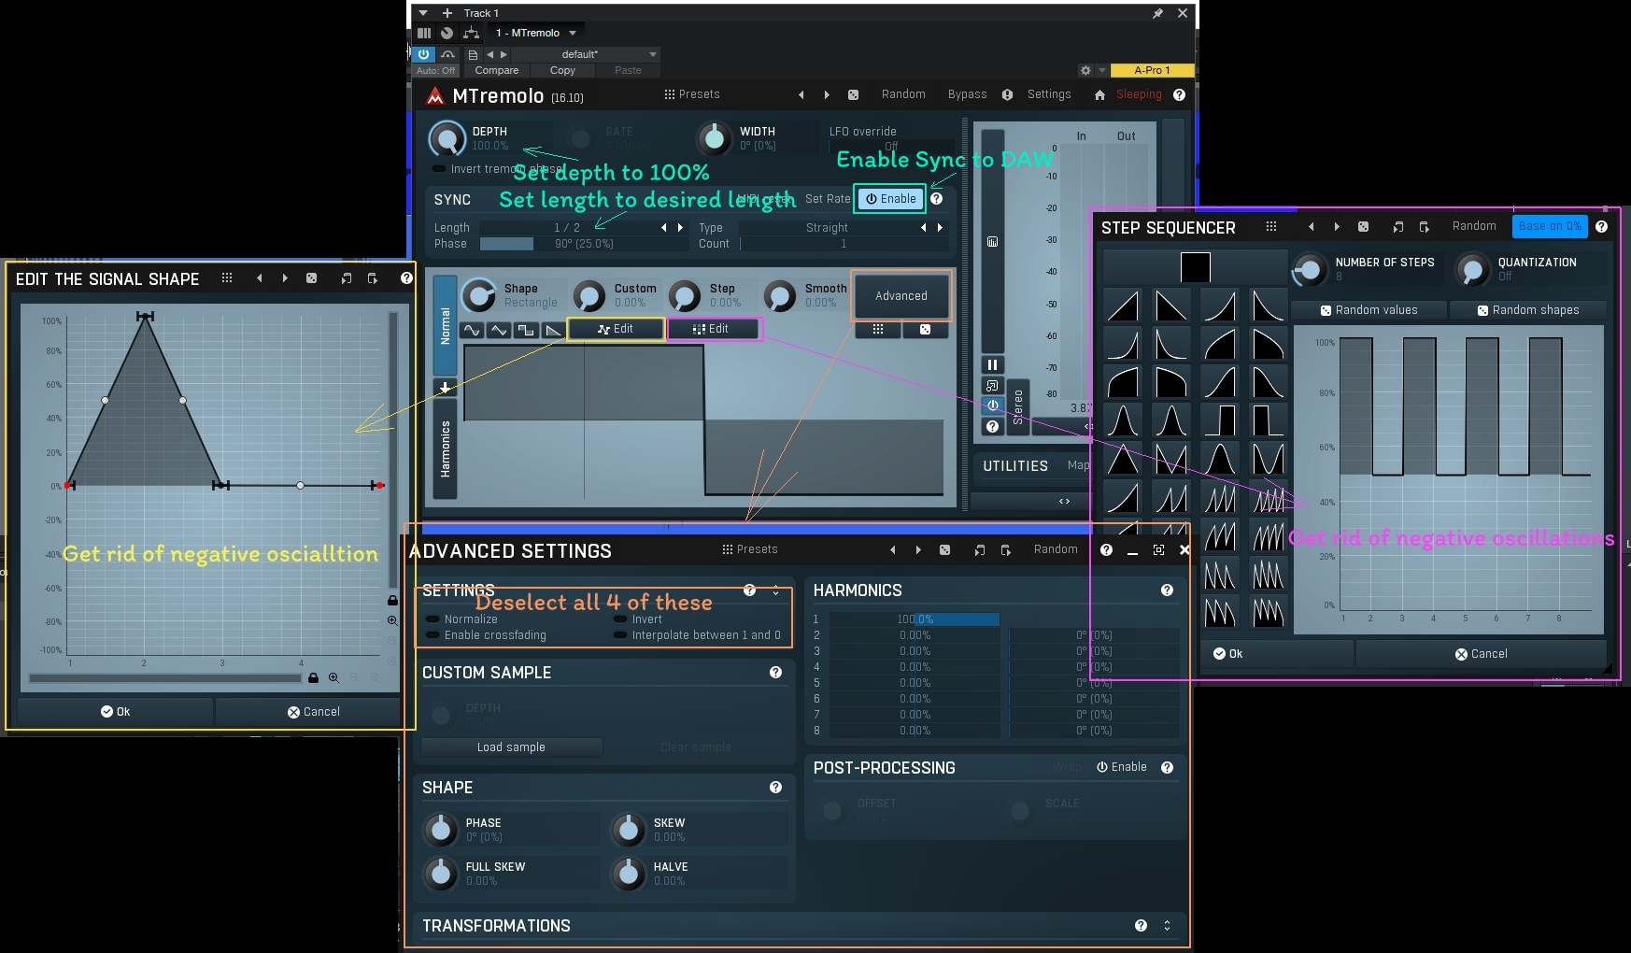This screenshot has height=953, width=1631.
Task: Click the Random menu item in MTremolo
Action: tap(903, 94)
